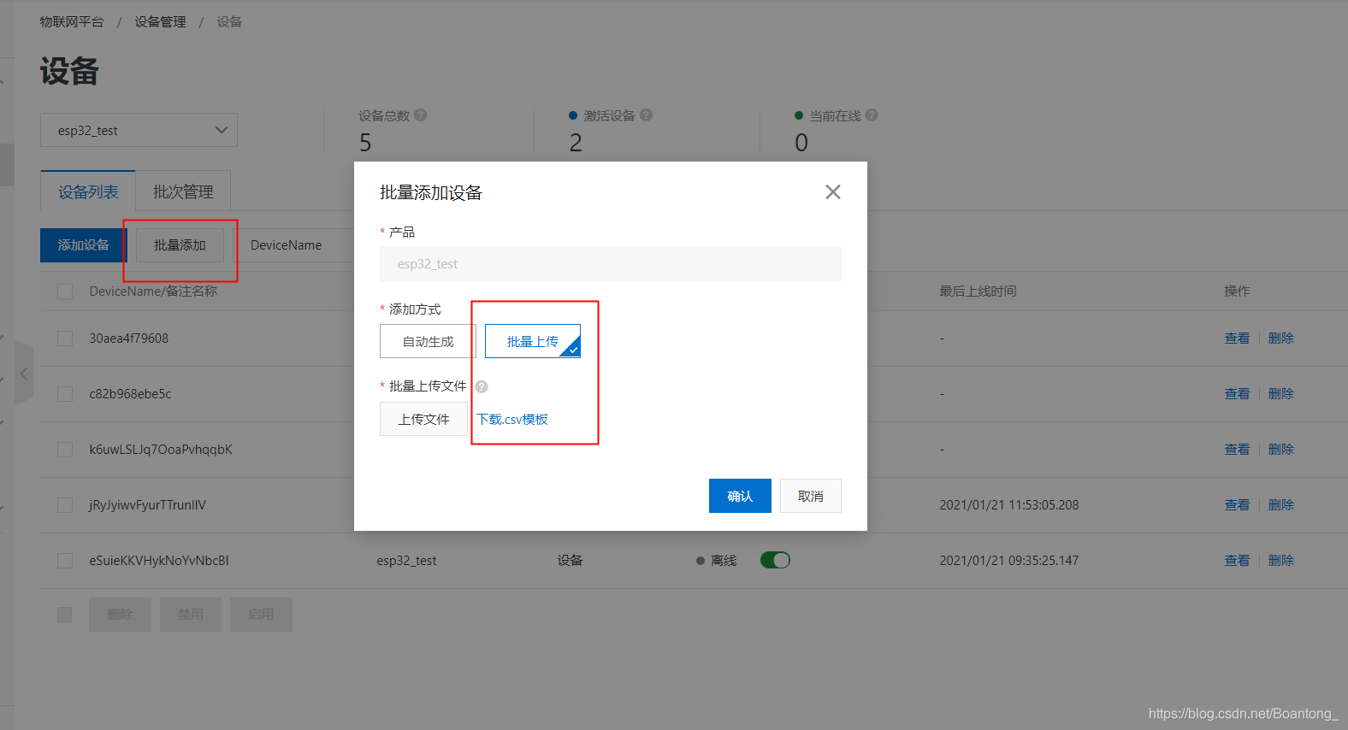Switch to 设备列表 tab

click(x=88, y=191)
